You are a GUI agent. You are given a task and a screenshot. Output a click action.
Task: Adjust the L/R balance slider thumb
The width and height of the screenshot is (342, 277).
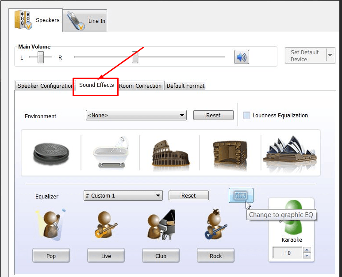pyautogui.click(x=41, y=57)
